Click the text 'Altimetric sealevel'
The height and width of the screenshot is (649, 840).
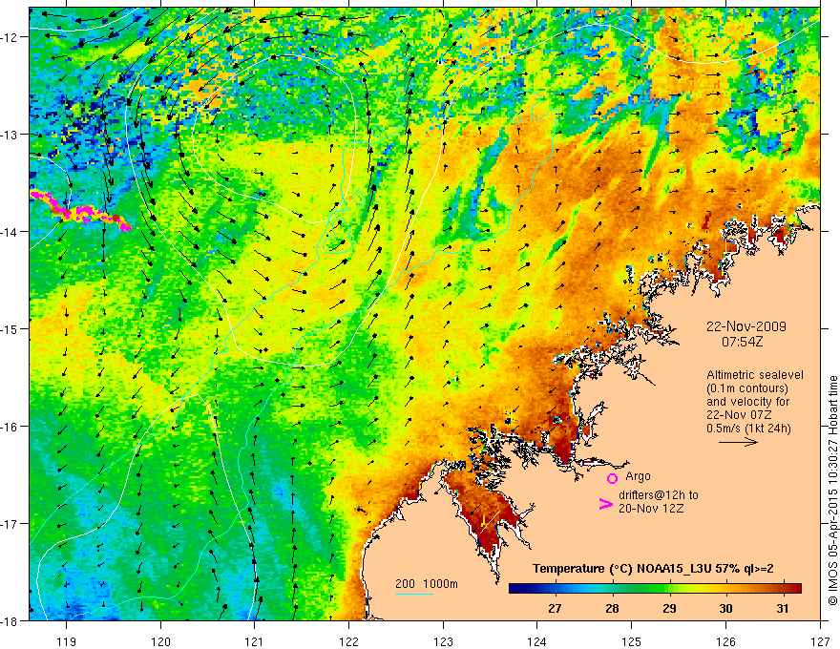point(755,375)
